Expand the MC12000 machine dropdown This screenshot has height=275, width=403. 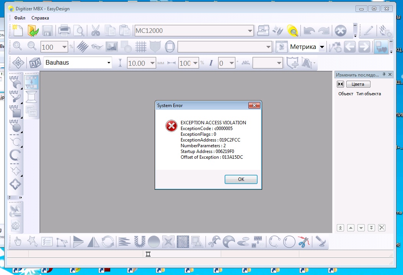point(250,31)
